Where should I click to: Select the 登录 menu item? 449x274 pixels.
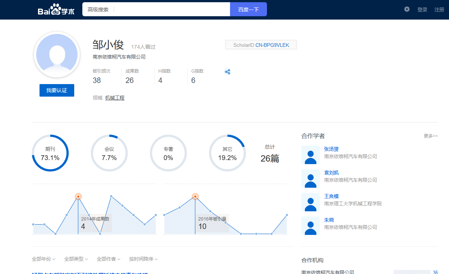click(422, 9)
